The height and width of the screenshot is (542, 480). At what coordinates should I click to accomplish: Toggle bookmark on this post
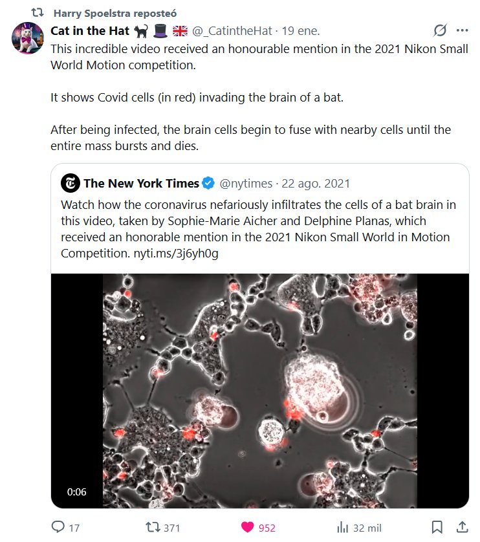(x=437, y=527)
